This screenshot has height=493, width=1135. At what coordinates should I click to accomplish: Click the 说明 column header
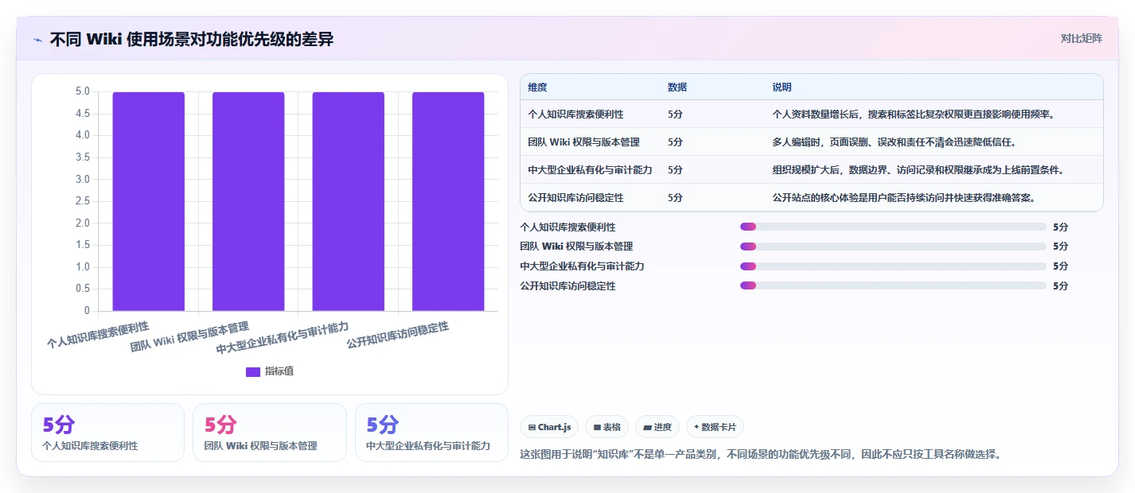(x=782, y=87)
